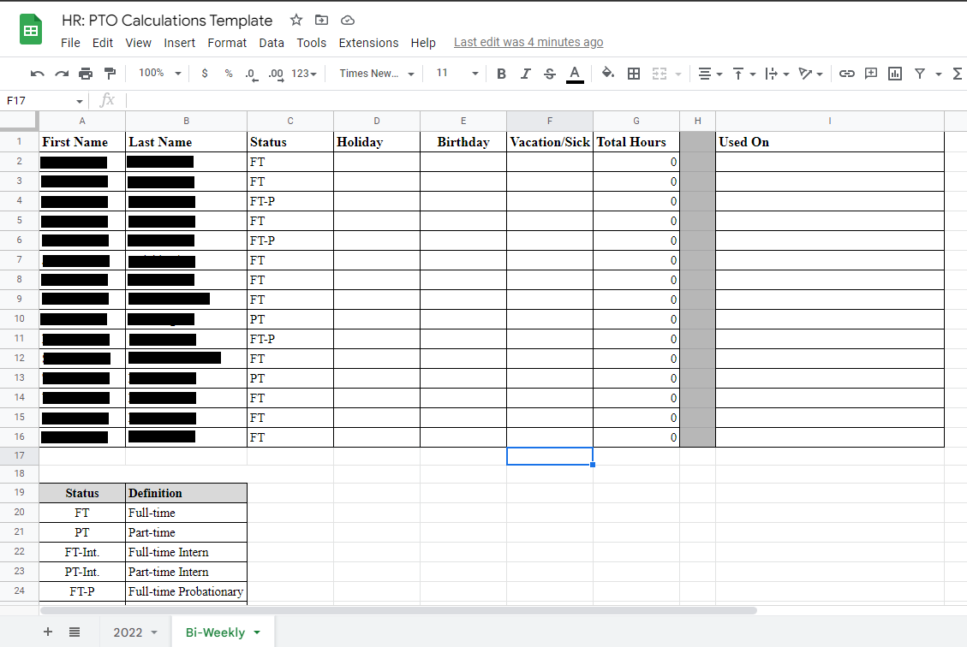Toggle bold formatting
The width and height of the screenshot is (967, 647).
[501, 74]
